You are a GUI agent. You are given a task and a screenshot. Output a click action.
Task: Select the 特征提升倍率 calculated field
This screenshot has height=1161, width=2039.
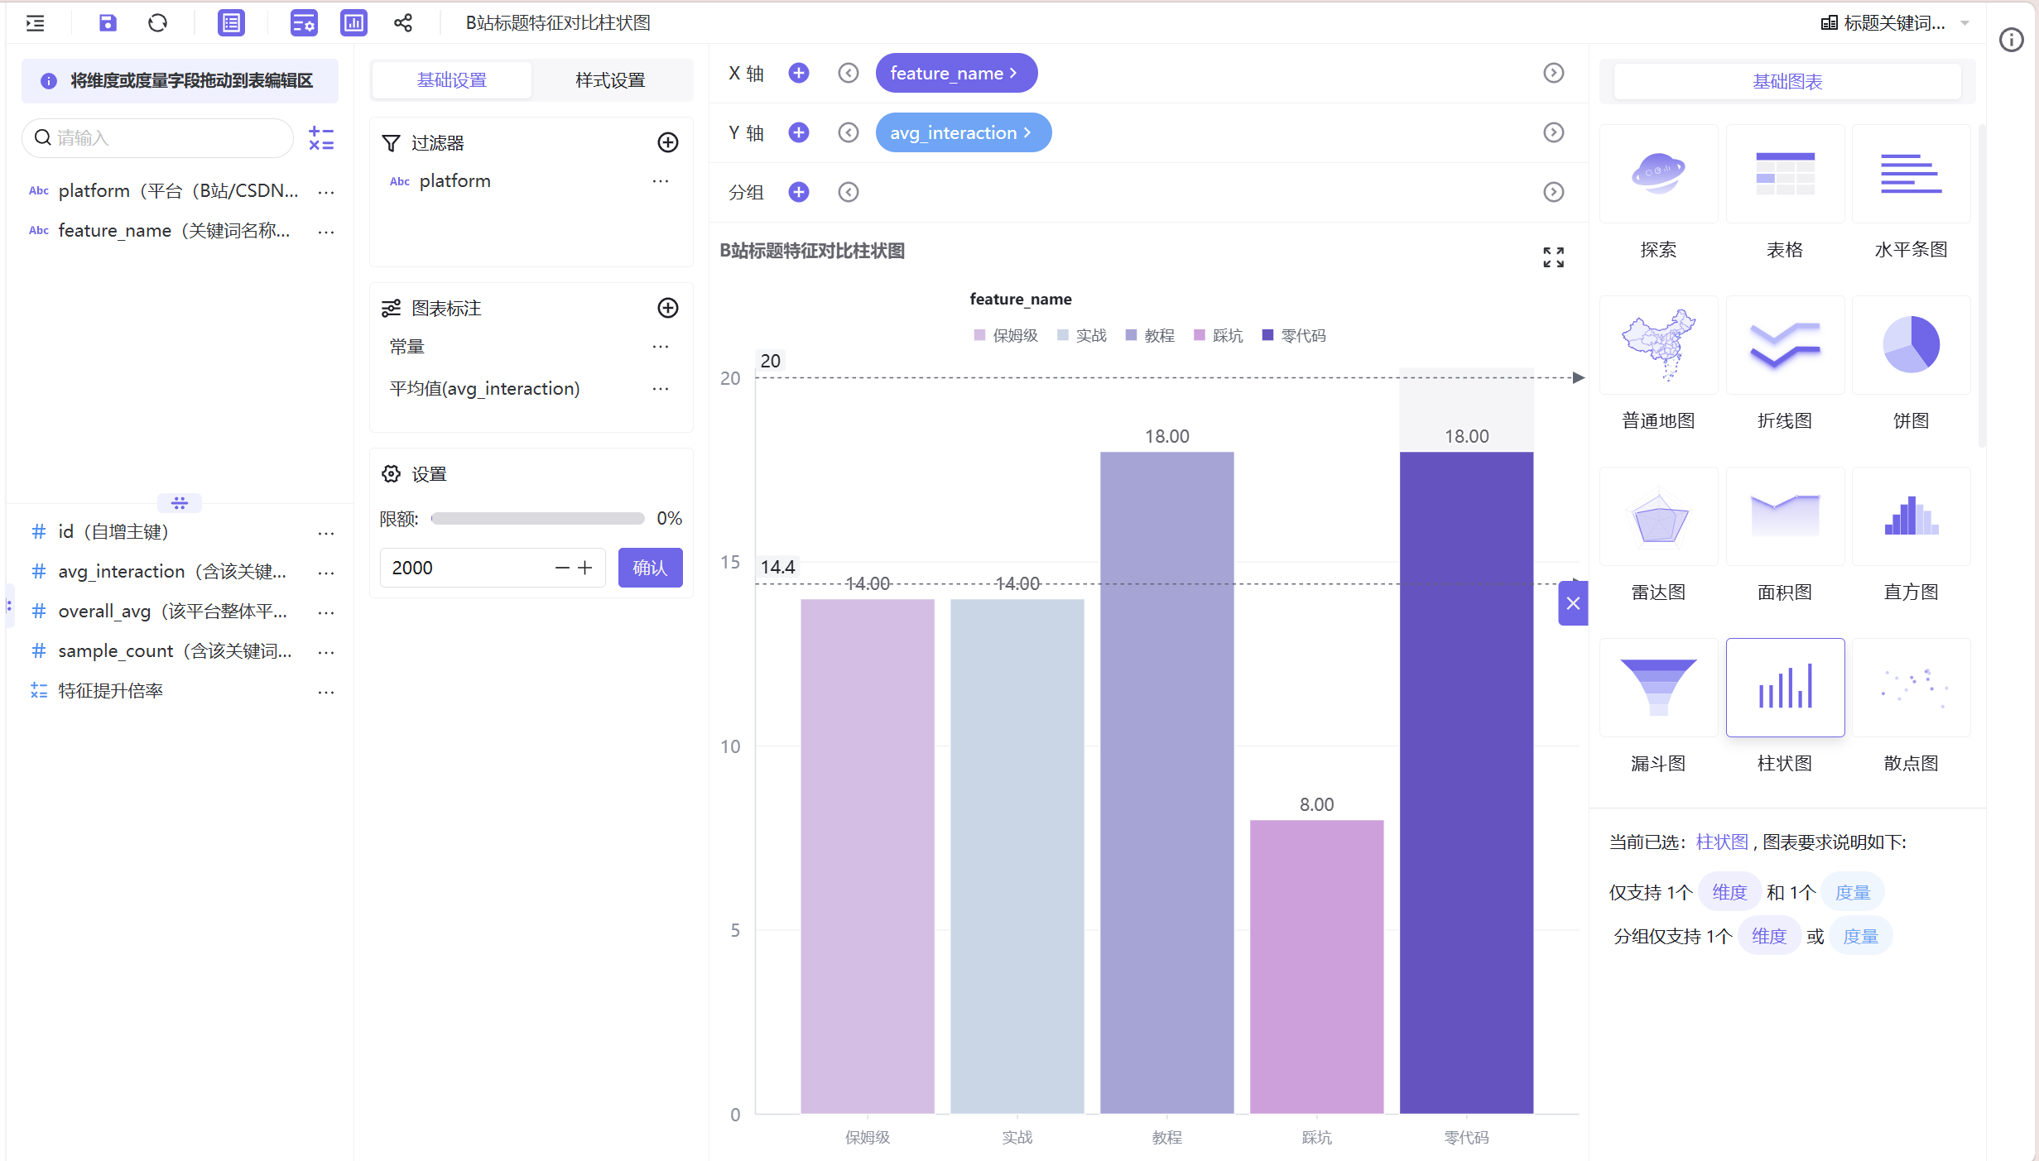[111, 691]
